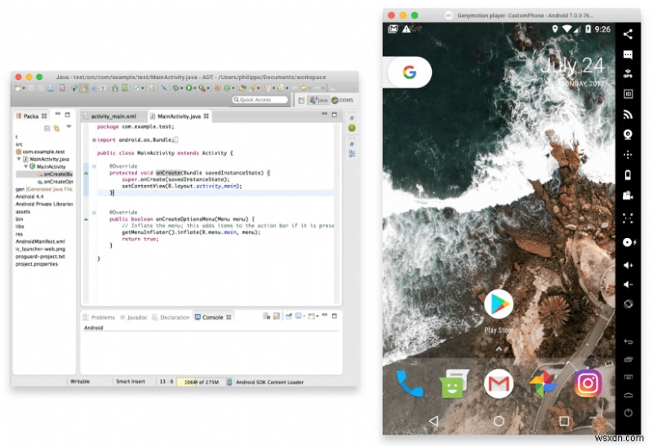The image size is (653, 446).
Task: Click the Genymotion sidebar menu icon
Action: 628,377
